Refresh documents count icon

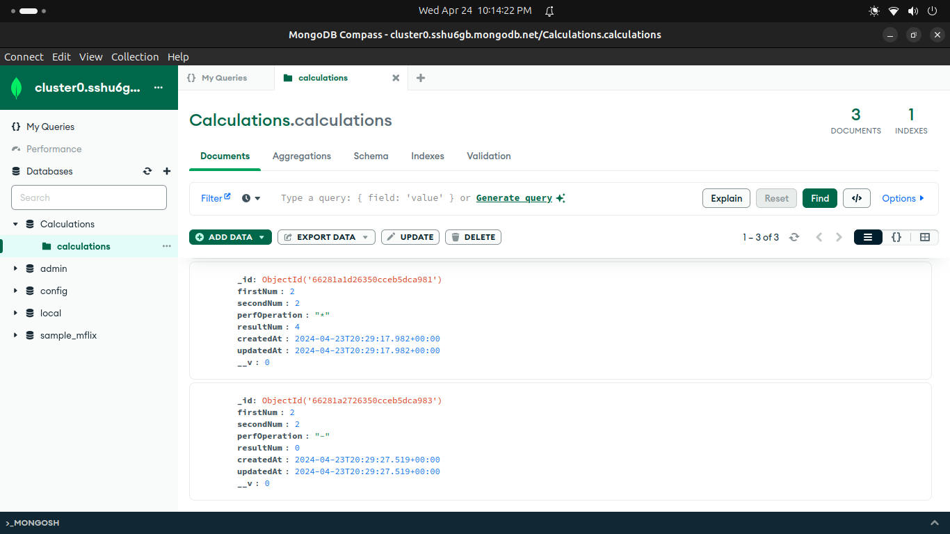(794, 237)
